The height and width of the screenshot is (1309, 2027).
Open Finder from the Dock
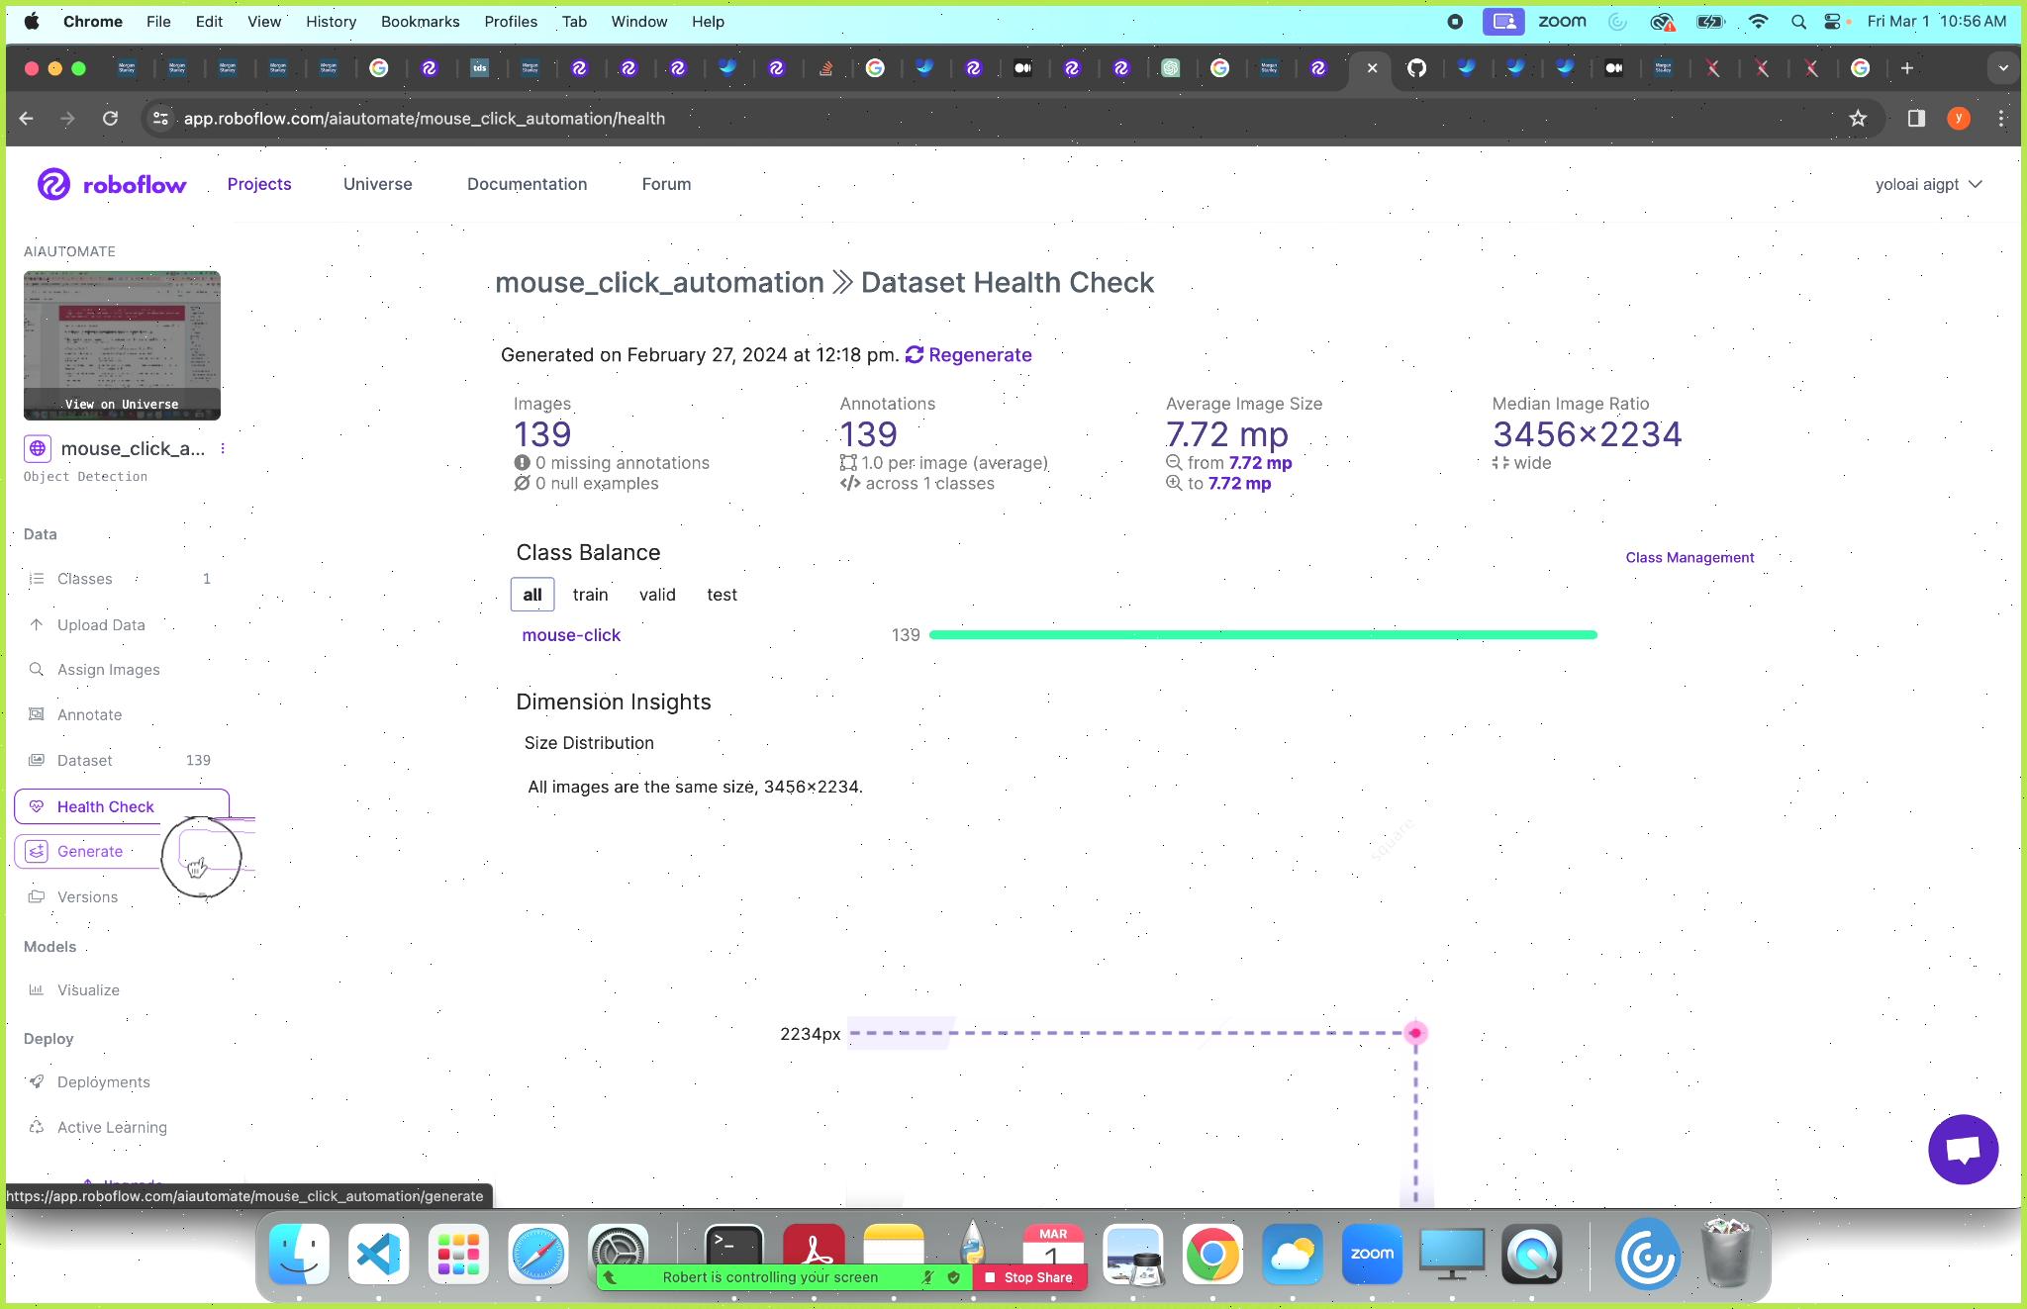point(299,1255)
